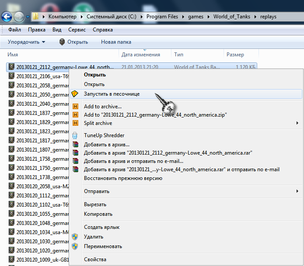Open the Файл menu
The image size is (304, 266).
[14, 30]
